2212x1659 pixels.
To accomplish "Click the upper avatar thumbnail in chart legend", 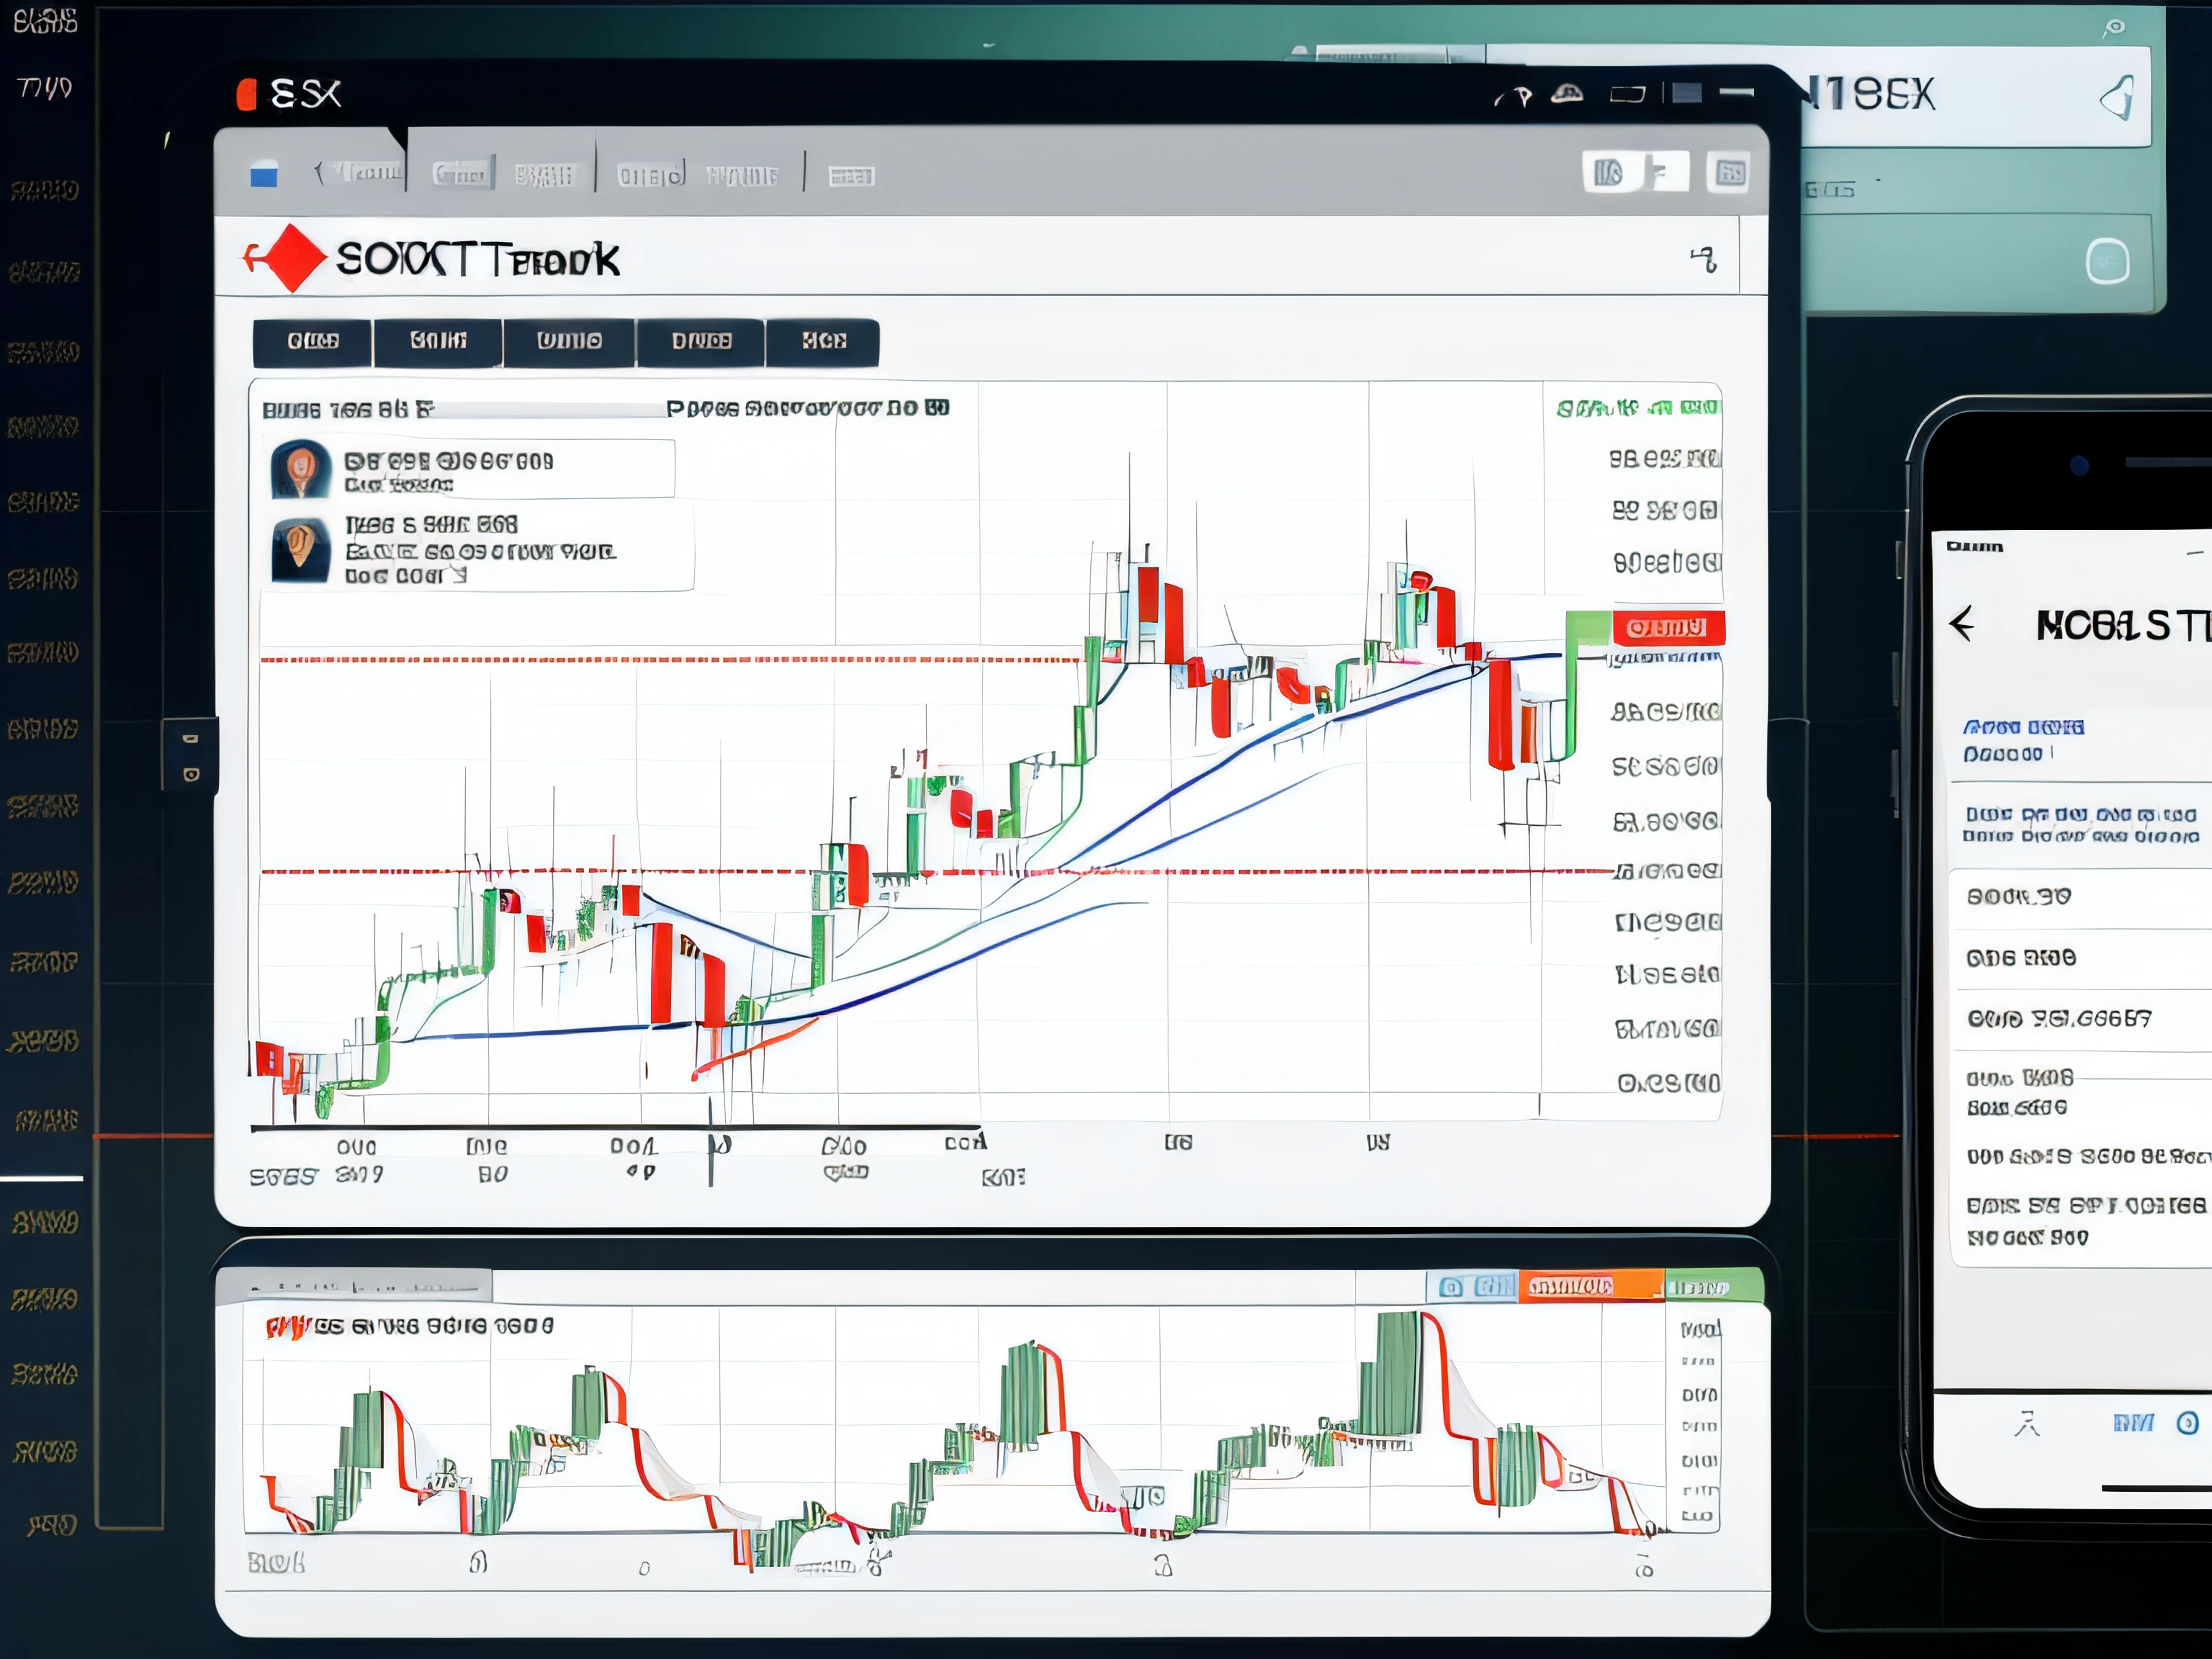I will point(301,468).
